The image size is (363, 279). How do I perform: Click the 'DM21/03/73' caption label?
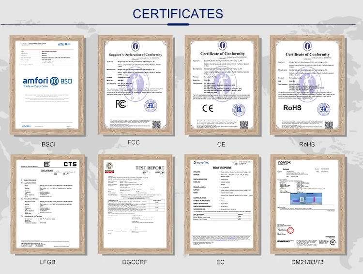(x=307, y=262)
